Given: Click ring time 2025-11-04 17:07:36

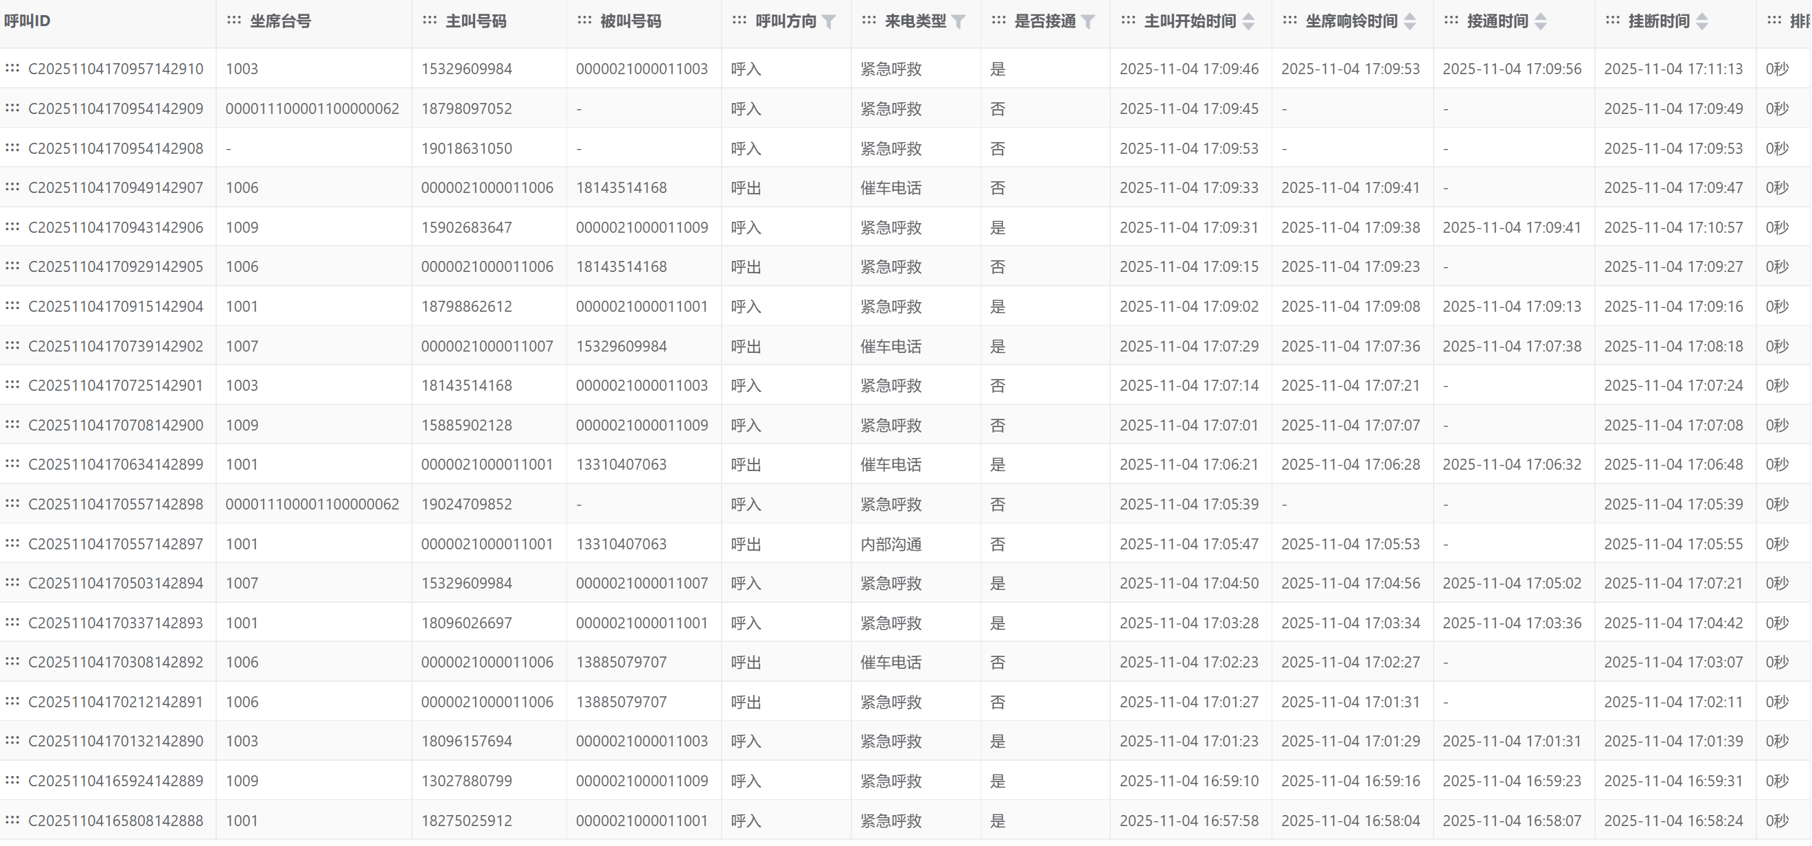Looking at the screenshot, I should (x=1351, y=347).
